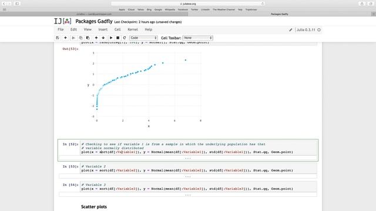Switch to the Packages Gadfly browser tab
The width and height of the screenshot is (376, 211).
coord(280,14)
